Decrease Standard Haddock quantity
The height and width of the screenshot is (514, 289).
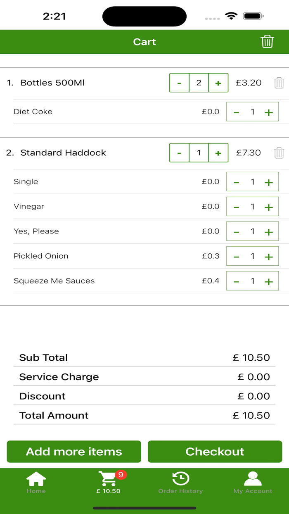(x=180, y=153)
